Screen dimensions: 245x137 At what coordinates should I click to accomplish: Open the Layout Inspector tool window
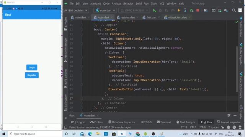click(x=229, y=122)
